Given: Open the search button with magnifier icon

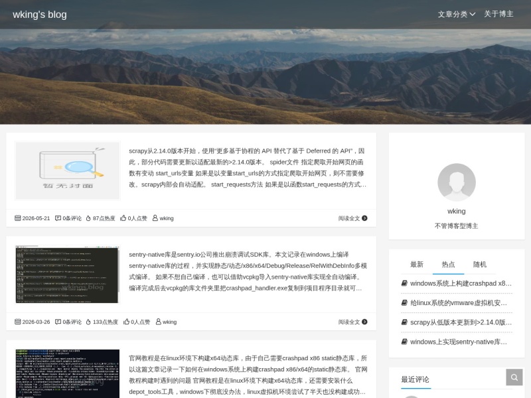Looking at the screenshot, I should click(514, 377).
